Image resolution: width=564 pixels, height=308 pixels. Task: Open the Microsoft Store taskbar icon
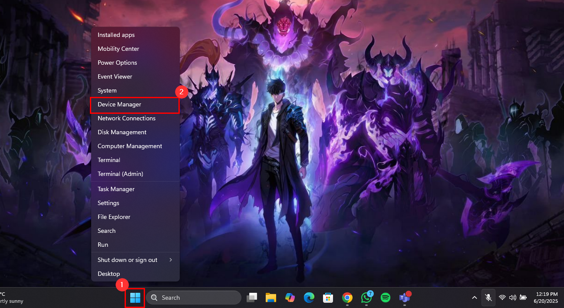pos(328,298)
